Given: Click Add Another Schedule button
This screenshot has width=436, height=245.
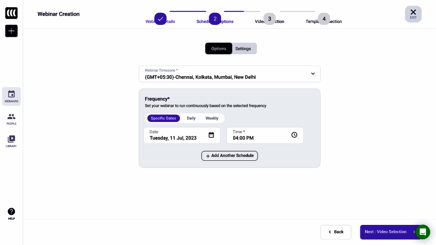Looking at the screenshot, I should tap(230, 156).
